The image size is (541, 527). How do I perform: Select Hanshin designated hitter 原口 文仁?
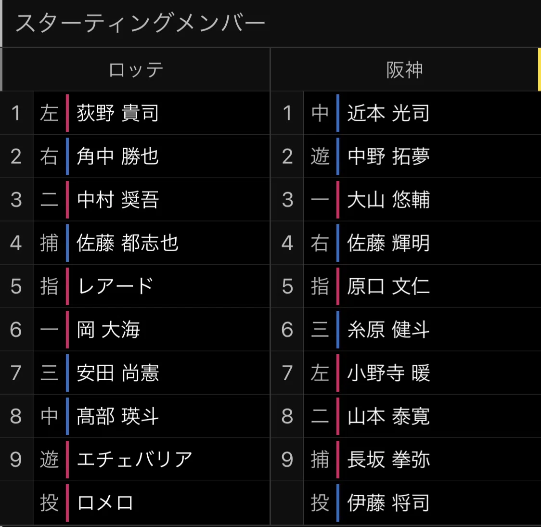[388, 286]
